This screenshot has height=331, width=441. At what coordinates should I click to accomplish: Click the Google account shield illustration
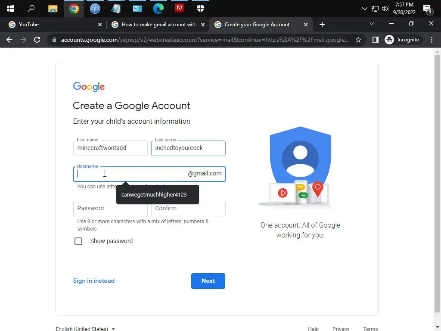296,168
